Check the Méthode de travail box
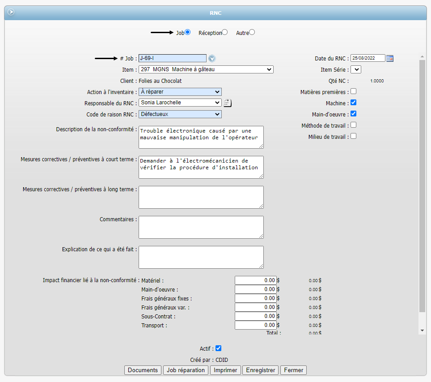This screenshot has height=382, width=431. pyautogui.click(x=353, y=125)
